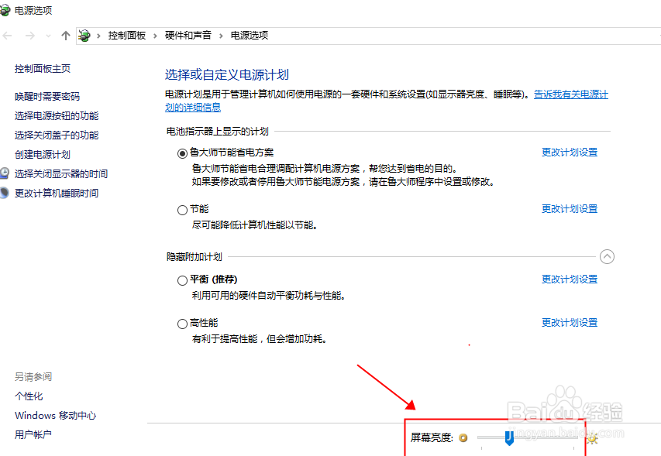661x456 pixels.
Task: Click 选择或自定义电源计划 heading
Action: point(227,75)
